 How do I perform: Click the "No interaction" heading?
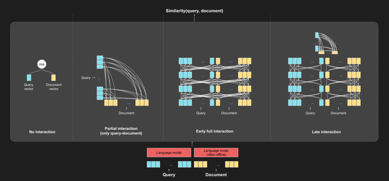[42, 132]
